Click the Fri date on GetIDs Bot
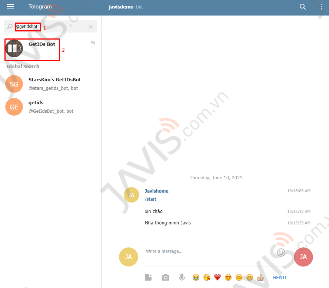Viewport: 329px width, 288px height. [93, 43]
